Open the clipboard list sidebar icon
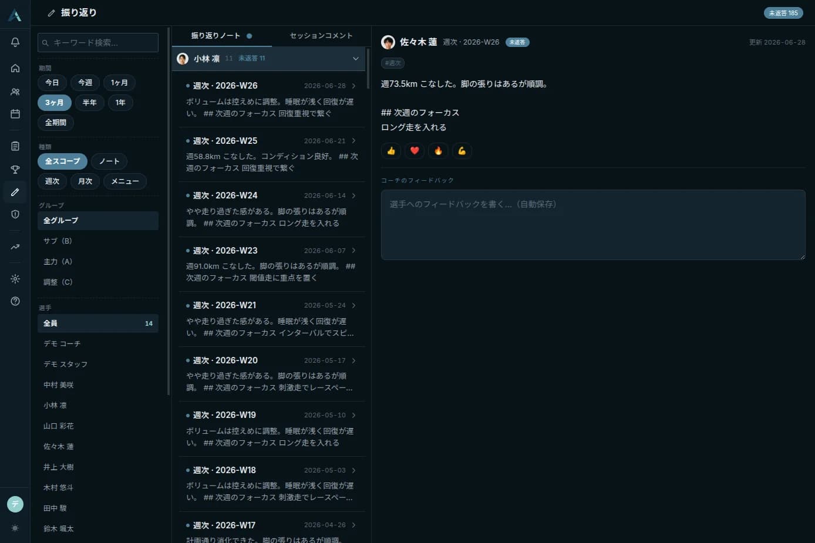Viewport: 815px width, 543px height. [15, 146]
